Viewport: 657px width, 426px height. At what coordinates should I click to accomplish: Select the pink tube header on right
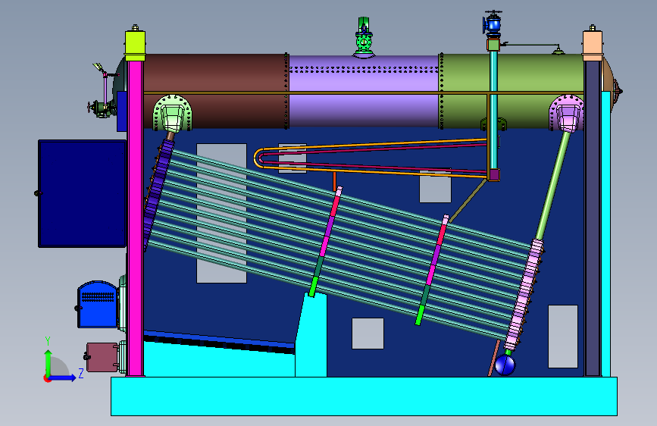point(524,295)
